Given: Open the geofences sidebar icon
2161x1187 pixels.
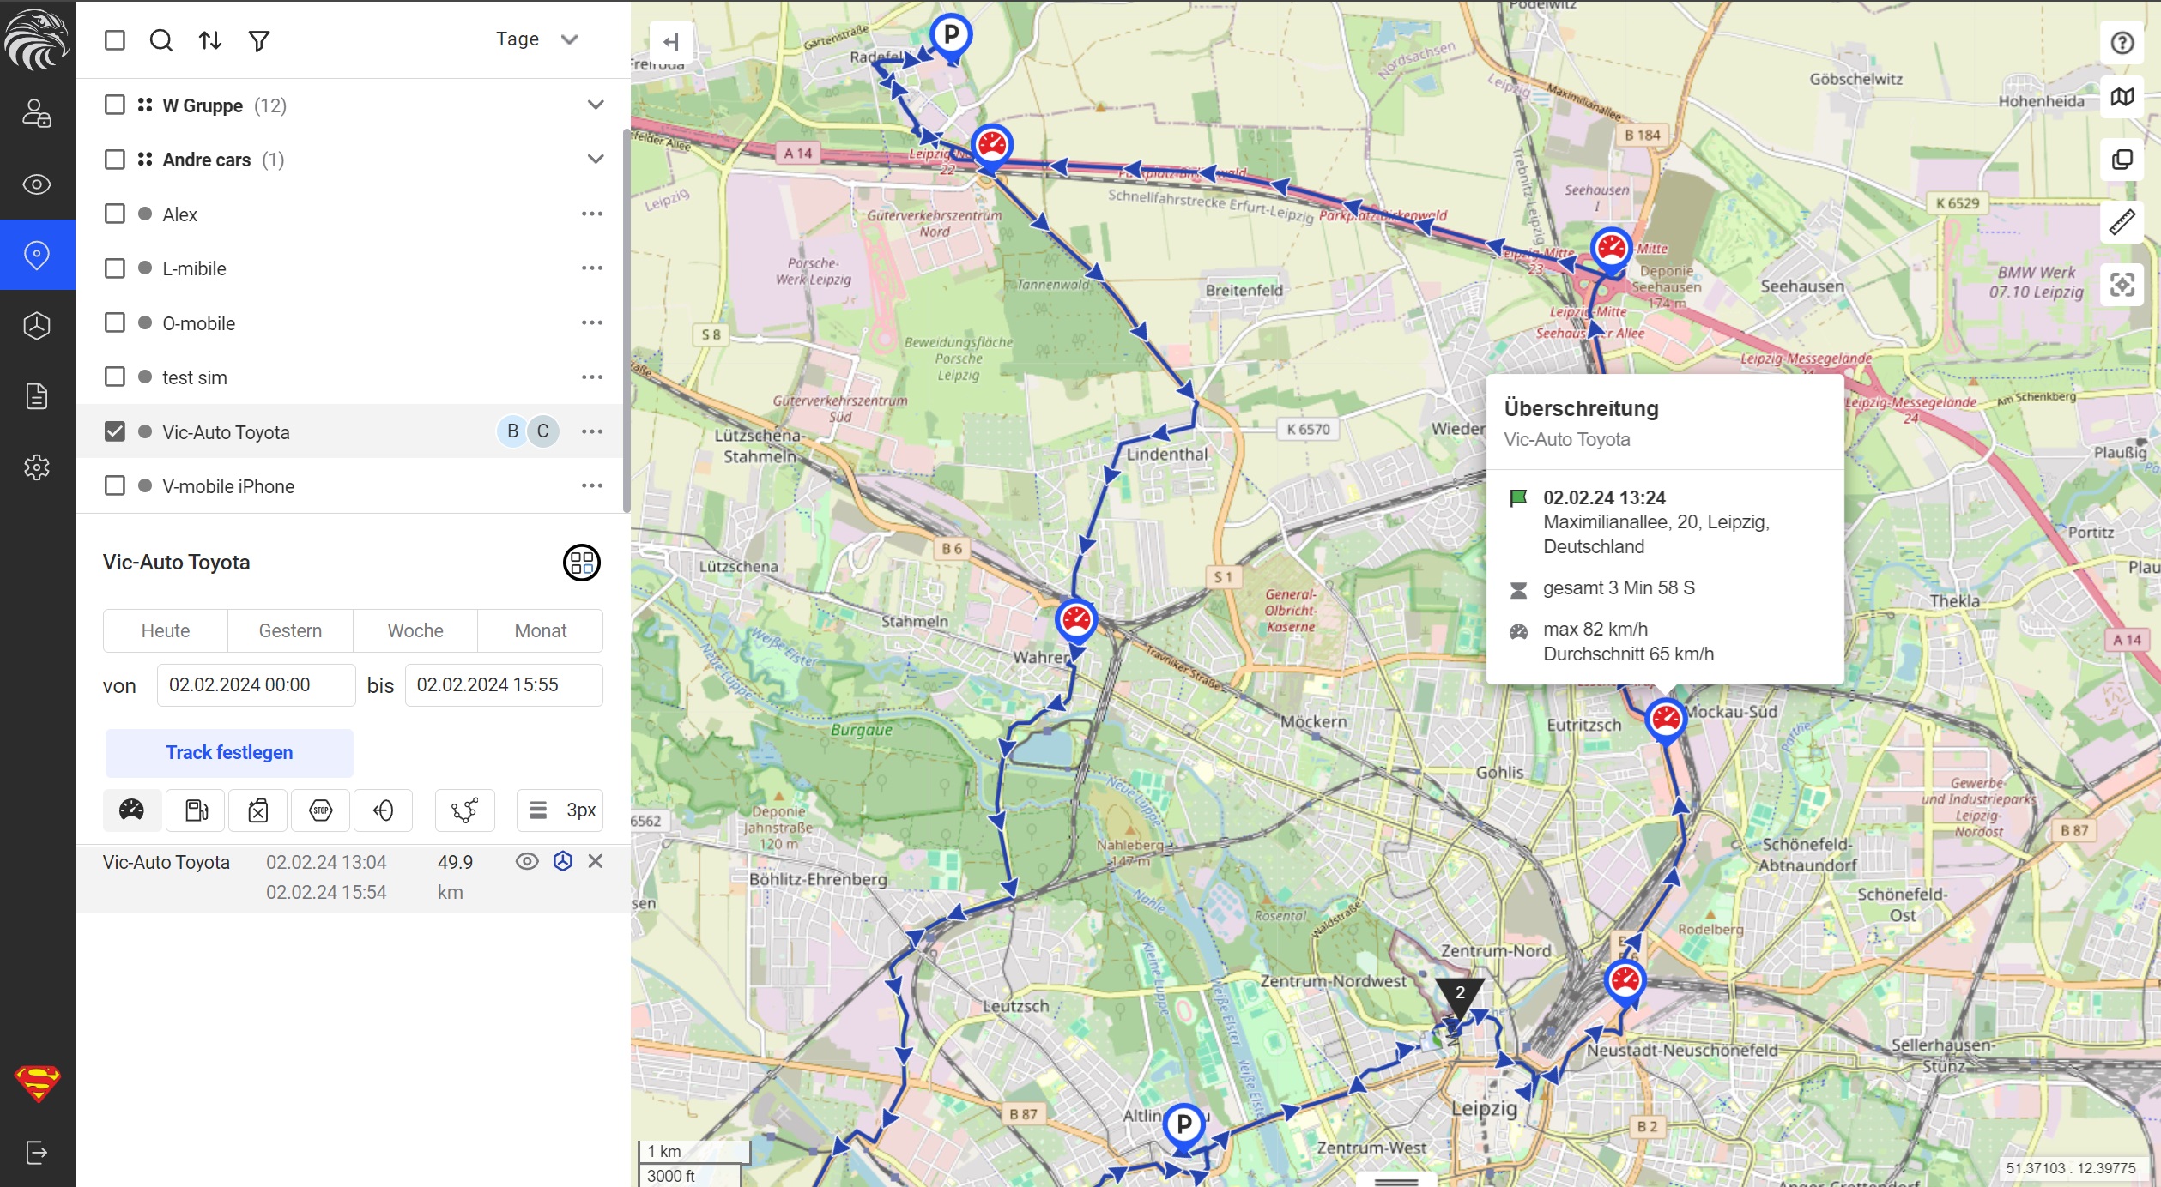Looking at the screenshot, I should point(37,326).
